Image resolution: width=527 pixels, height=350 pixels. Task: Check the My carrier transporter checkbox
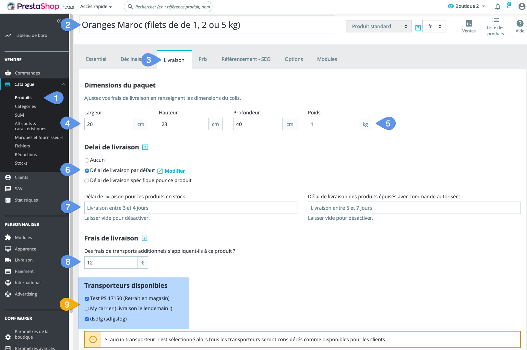pyautogui.click(x=87, y=309)
